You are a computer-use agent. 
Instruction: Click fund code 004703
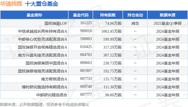coord(86,55)
